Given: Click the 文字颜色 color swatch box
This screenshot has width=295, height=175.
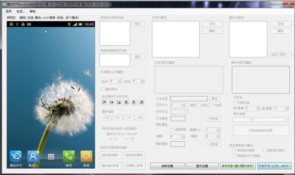Looking at the screenshot, I should click(178, 119).
